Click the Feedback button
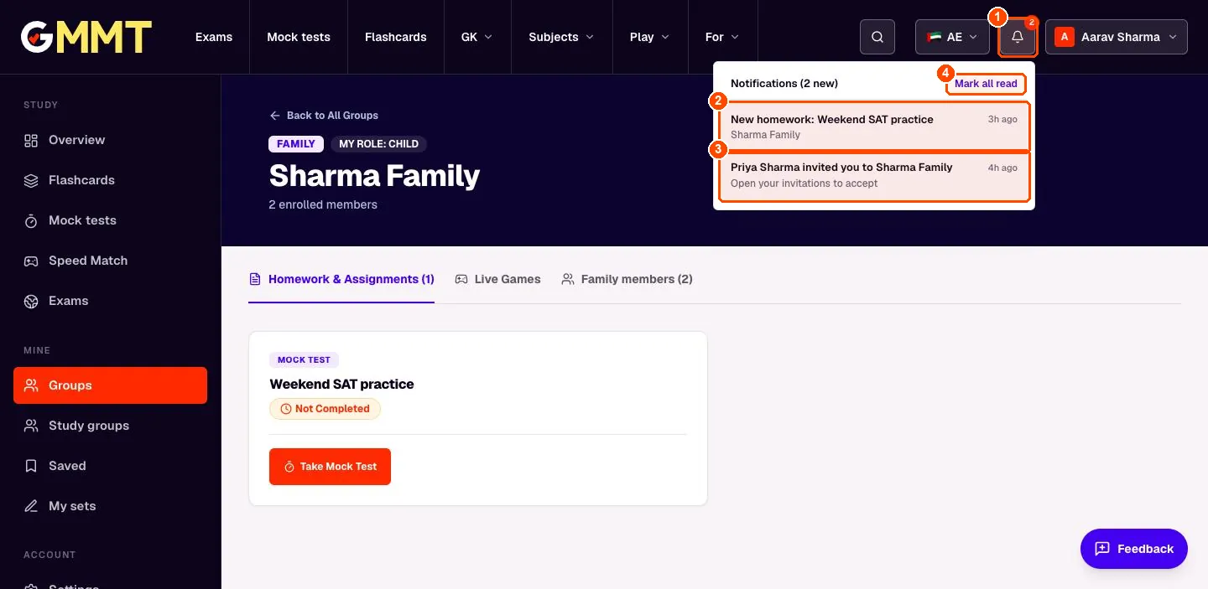Screen dimensions: 1208x589 [1134, 549]
